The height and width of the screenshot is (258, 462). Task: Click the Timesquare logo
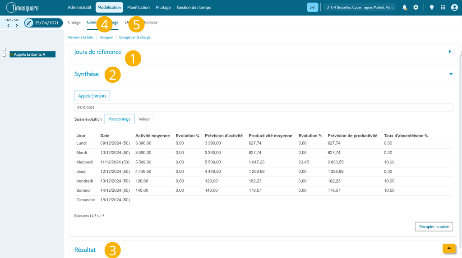point(23,7)
